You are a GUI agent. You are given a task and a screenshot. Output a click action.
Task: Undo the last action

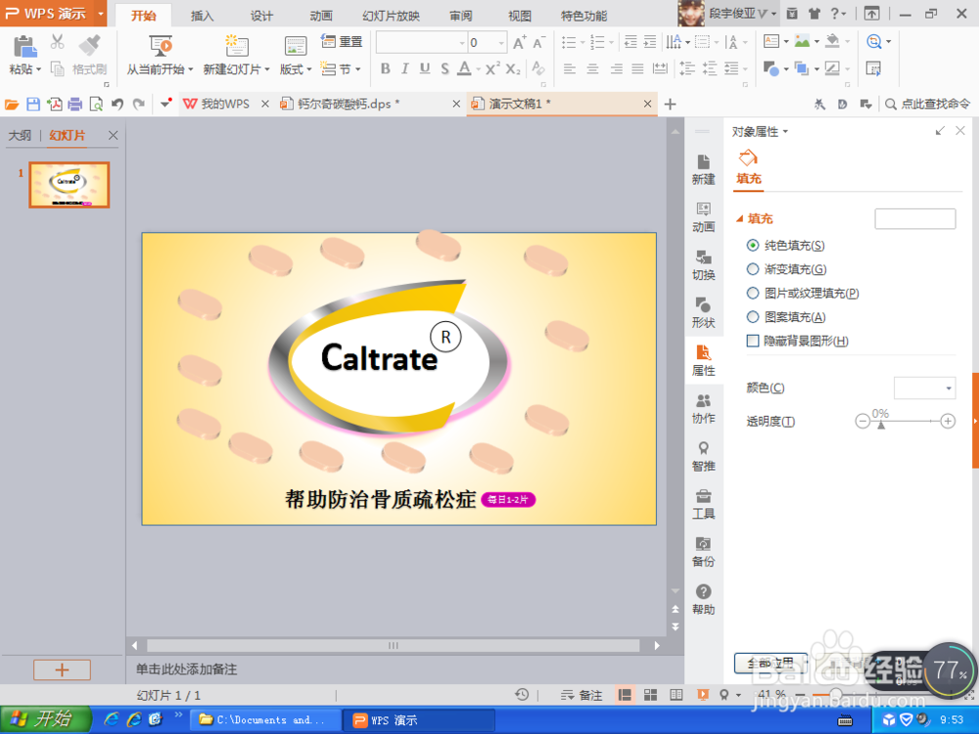click(x=117, y=105)
